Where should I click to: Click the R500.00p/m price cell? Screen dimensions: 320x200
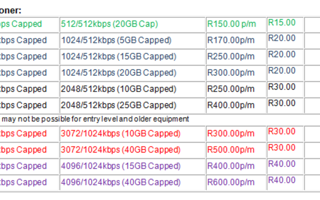tap(230, 150)
